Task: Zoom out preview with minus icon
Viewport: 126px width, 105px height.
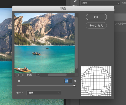Action: (17, 75)
